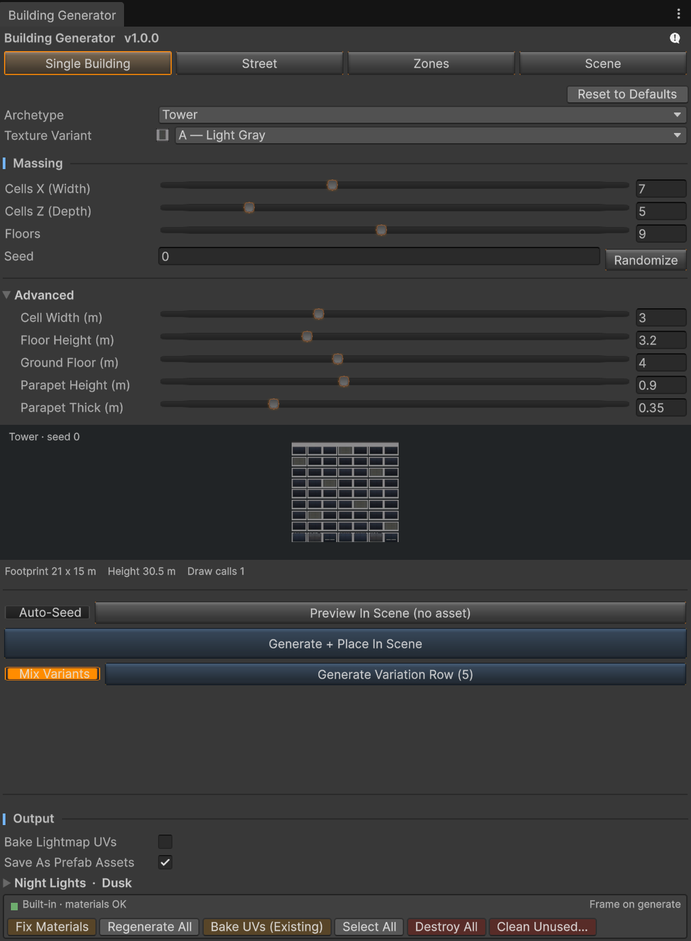691x941 pixels.
Task: Expand the Night Lights Dusk section
Action: tap(7, 883)
